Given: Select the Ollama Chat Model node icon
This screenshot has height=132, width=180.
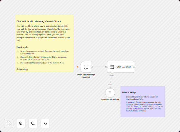Looking at the screenshot, I should tap(110, 93).
